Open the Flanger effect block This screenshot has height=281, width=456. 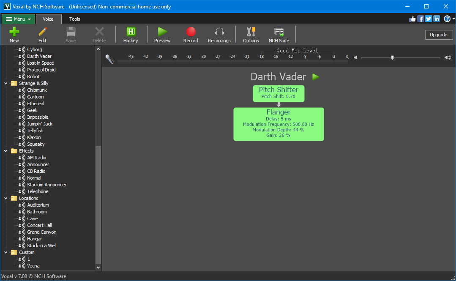[x=279, y=124]
